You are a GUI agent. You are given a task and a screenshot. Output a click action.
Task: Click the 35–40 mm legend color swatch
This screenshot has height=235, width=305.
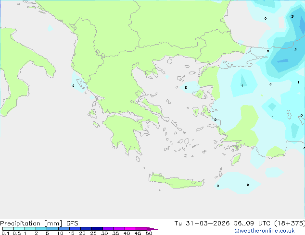[x=119, y=229]
